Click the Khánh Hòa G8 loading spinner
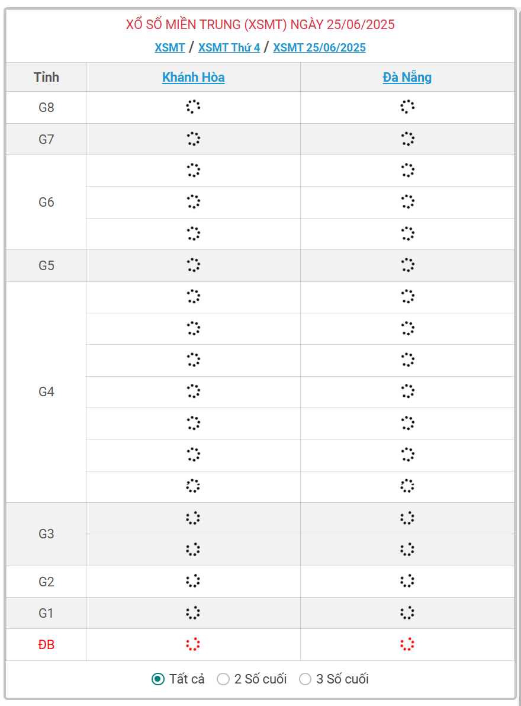Screen dimensions: 521x706 pos(193,107)
